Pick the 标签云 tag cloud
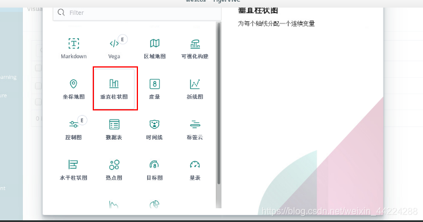 [x=195, y=129]
